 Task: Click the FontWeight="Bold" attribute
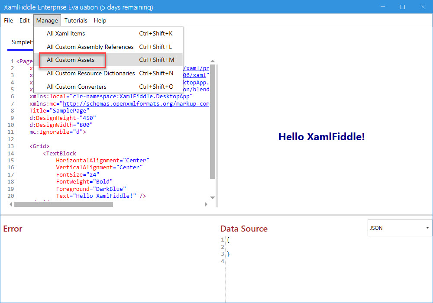tap(84, 181)
